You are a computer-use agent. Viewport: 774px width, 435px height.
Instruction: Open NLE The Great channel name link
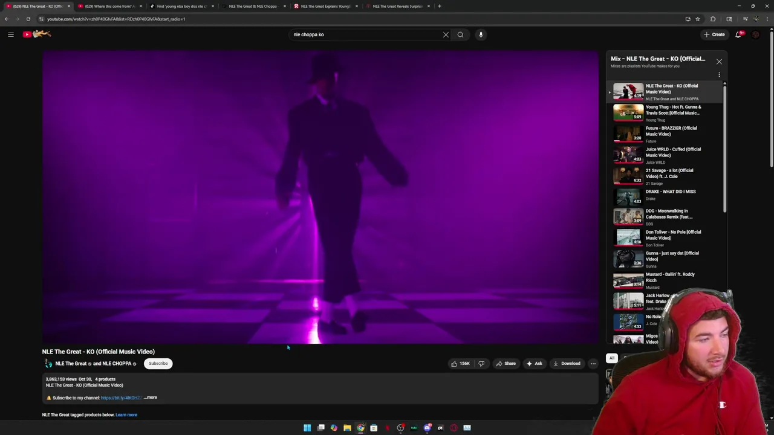71,364
